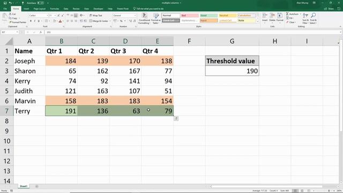Click the Fill Color bucket icon
Image resolution: width=343 pixels, height=193 pixels.
pos(54,21)
